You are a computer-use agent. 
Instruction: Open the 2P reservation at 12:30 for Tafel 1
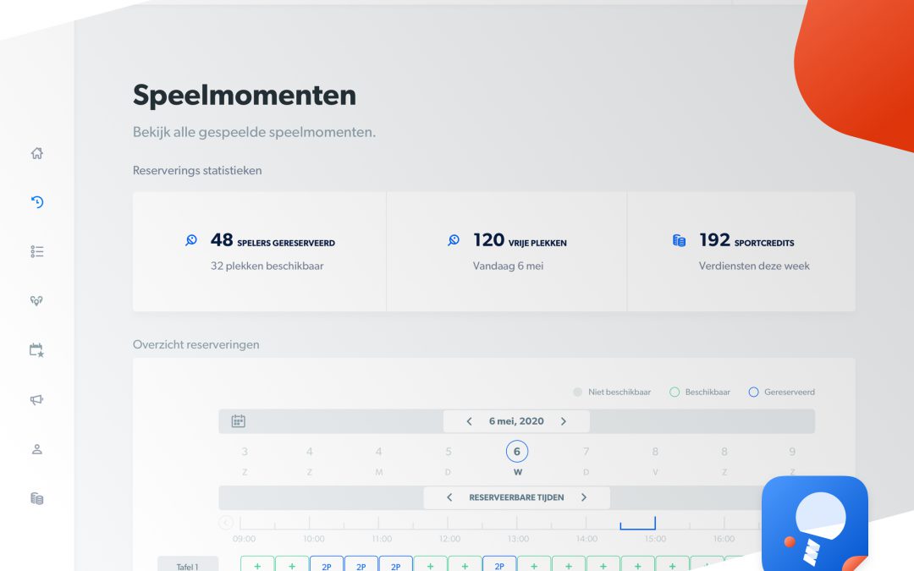(499, 566)
